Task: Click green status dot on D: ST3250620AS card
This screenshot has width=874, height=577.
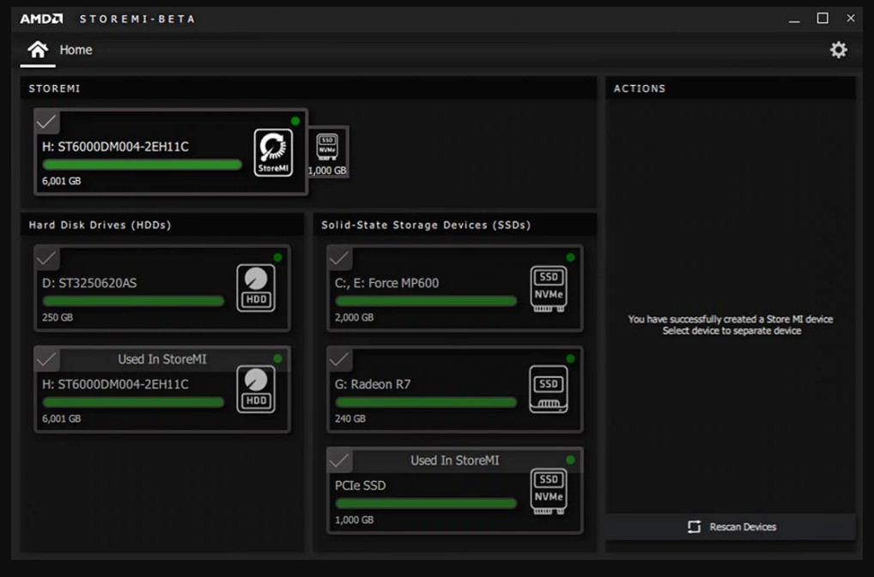Action: click(277, 257)
